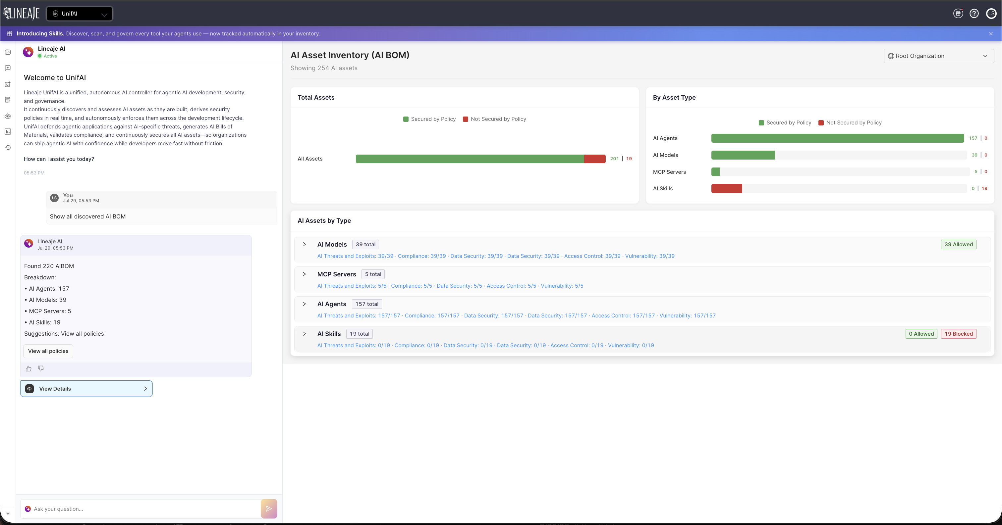
Task: Open AI Agents 'Compliance: 157/157' link
Action: click(432, 315)
